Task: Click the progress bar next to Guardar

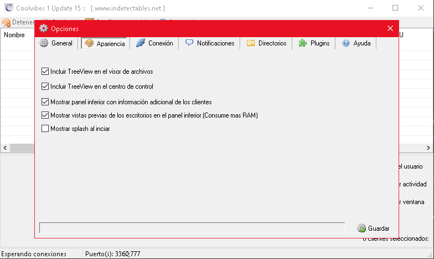Action: tap(192, 228)
